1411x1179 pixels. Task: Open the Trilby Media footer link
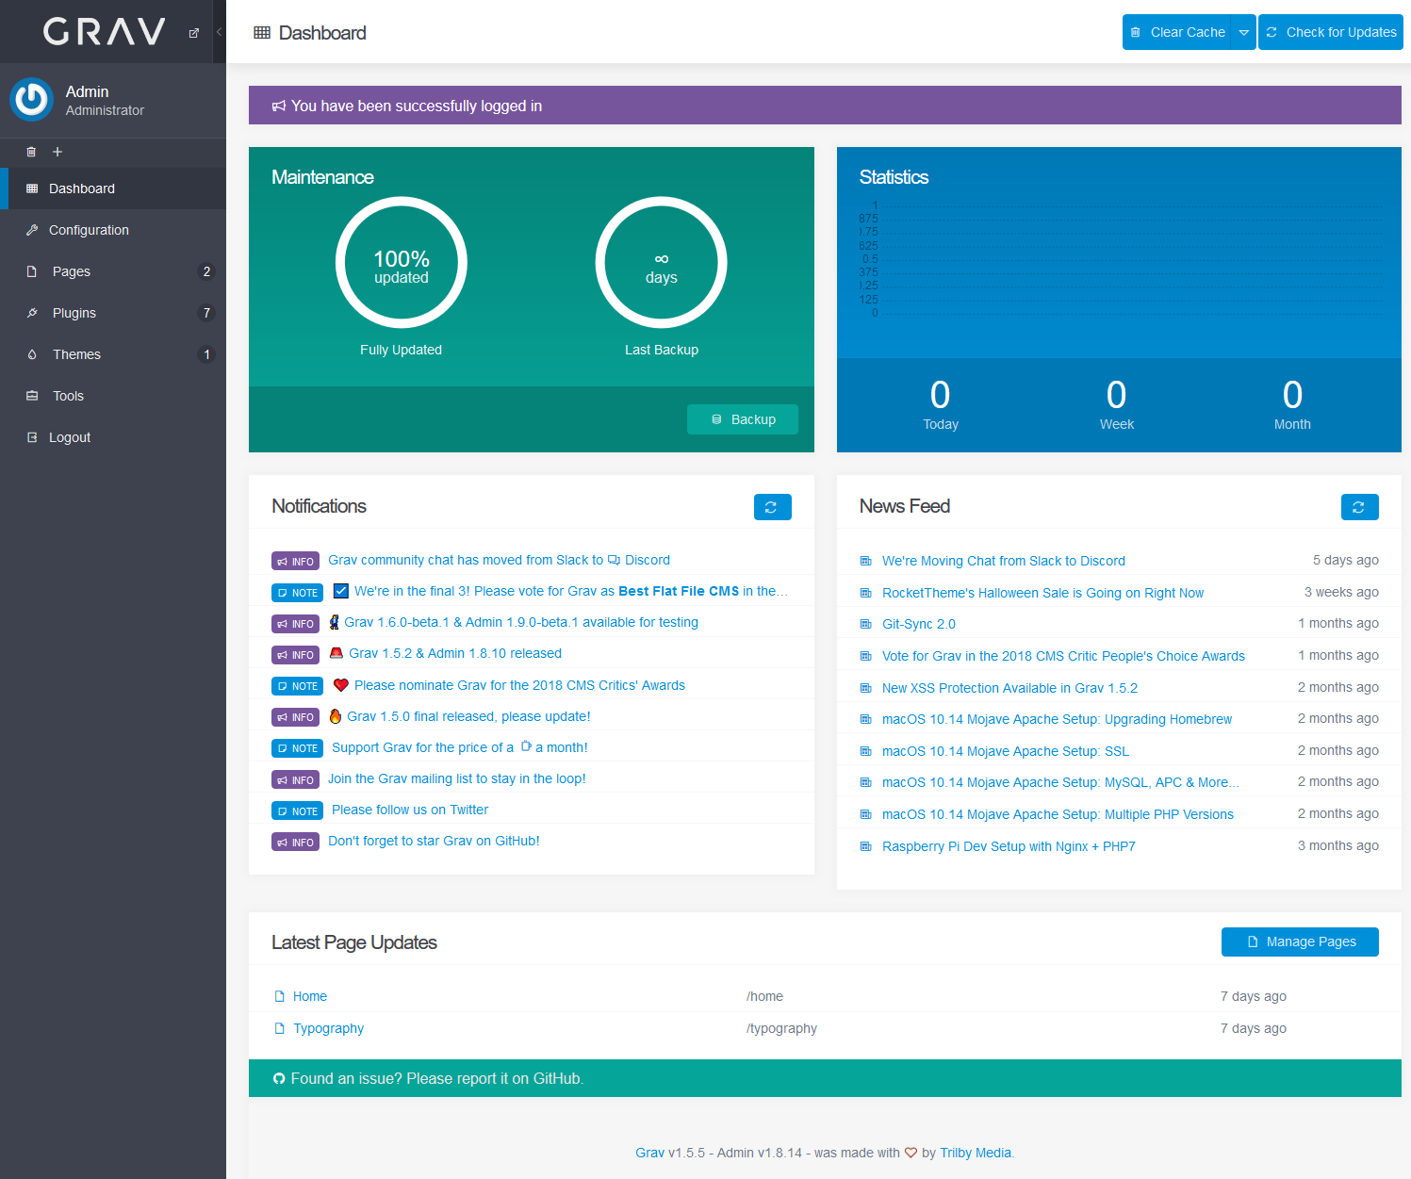coord(976,1153)
